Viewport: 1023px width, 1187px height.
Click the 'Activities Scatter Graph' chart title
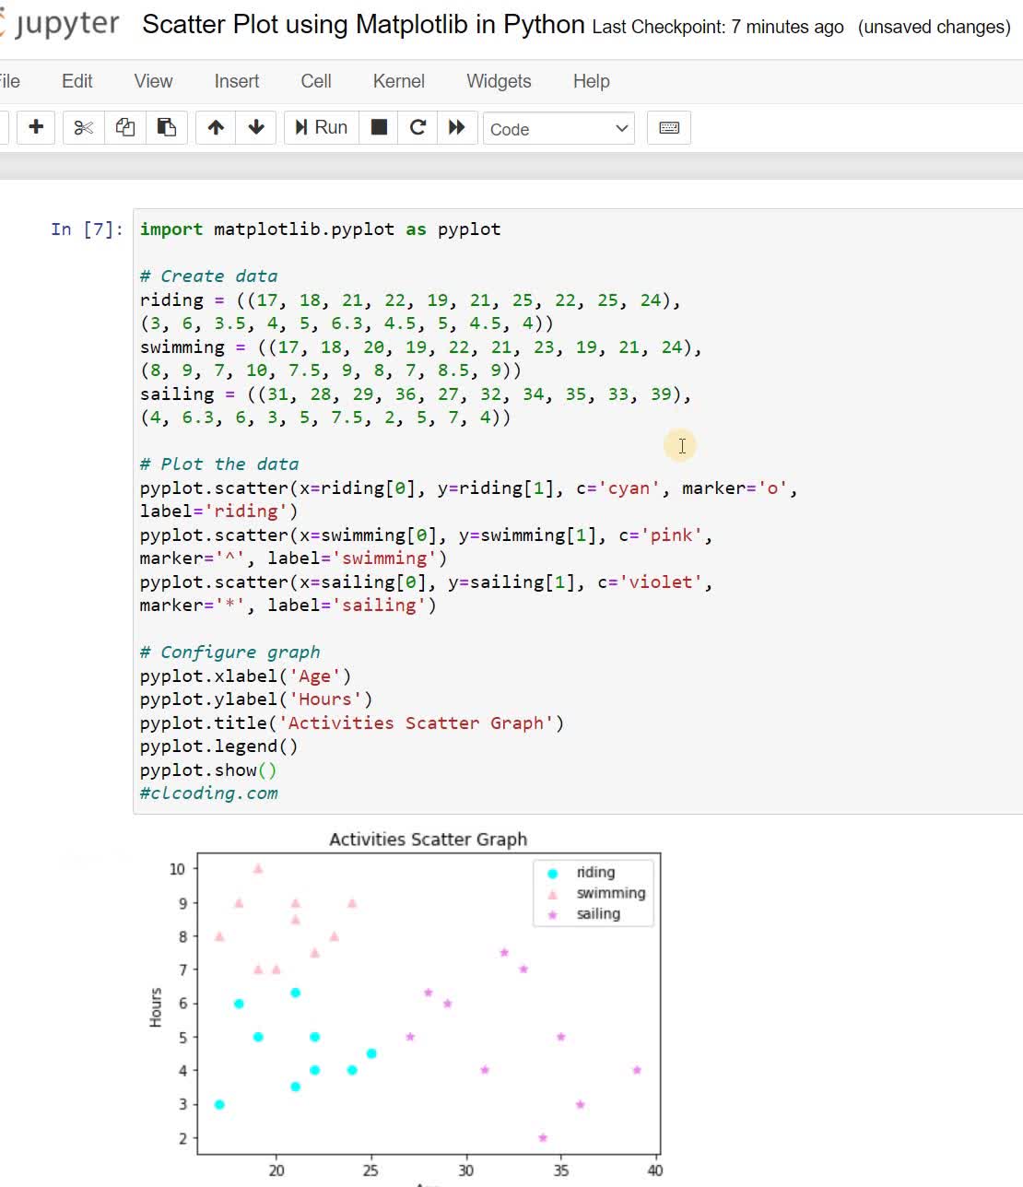click(x=429, y=840)
